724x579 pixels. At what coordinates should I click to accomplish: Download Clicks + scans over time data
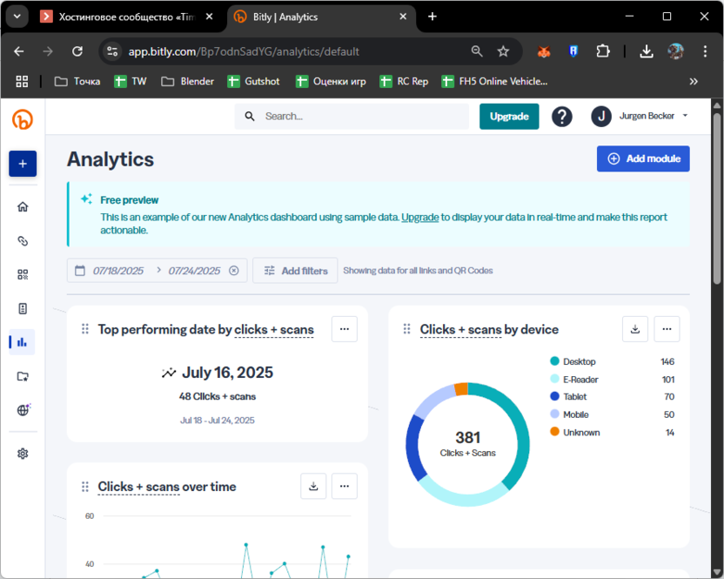(313, 487)
